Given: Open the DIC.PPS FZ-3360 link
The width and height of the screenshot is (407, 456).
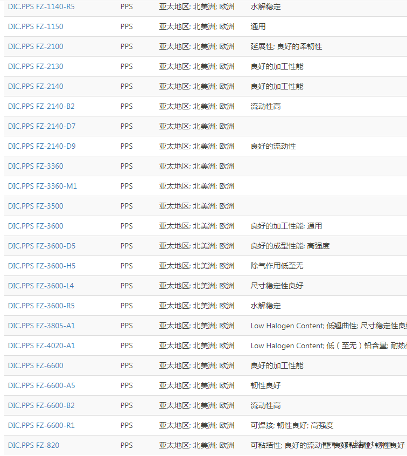Looking at the screenshot, I should (x=35, y=167).
